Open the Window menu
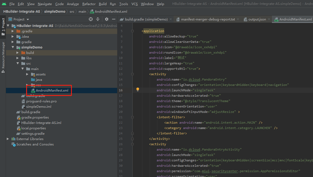The height and width of the screenshot is (177, 313). (x=147, y=4)
